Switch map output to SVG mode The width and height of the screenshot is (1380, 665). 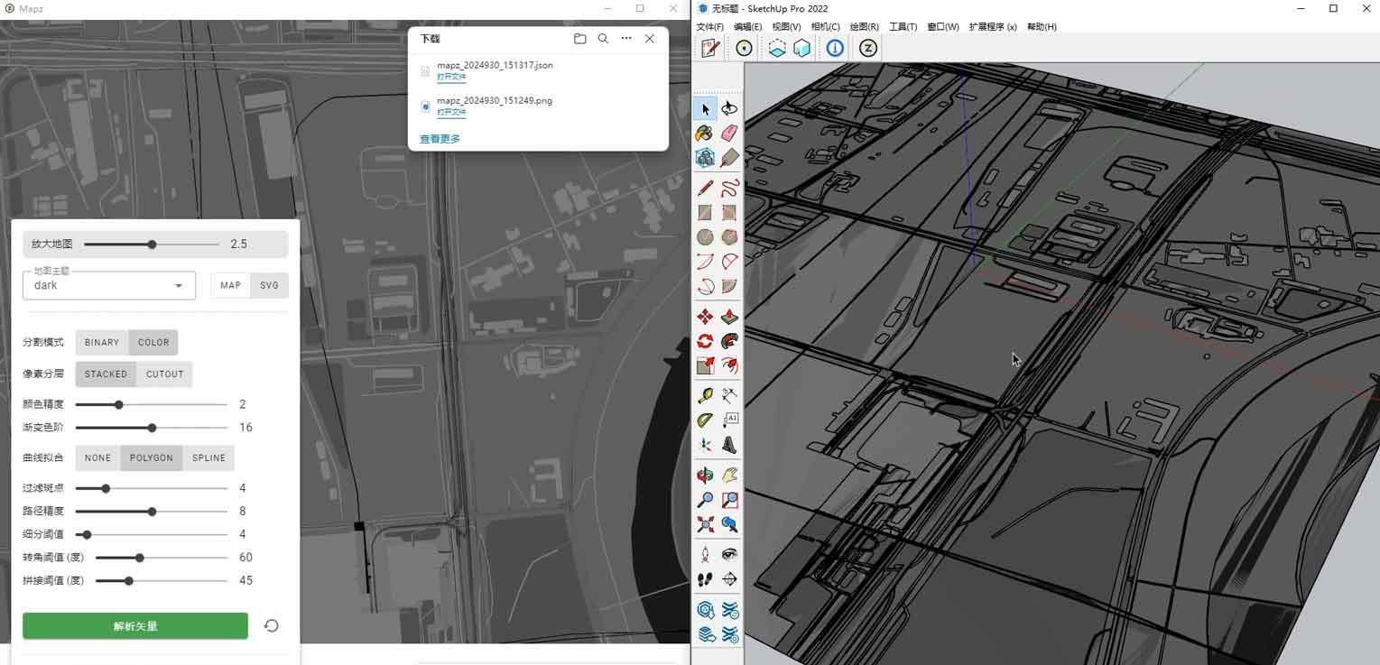coord(269,285)
